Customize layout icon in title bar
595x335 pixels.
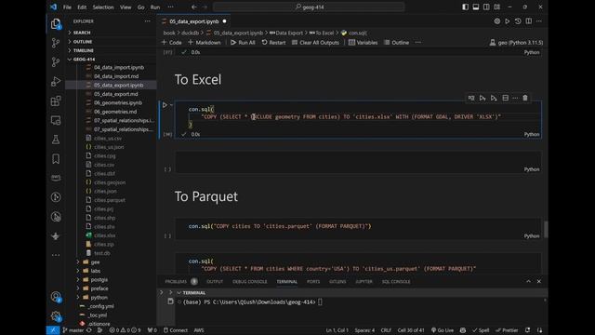tap(496, 7)
